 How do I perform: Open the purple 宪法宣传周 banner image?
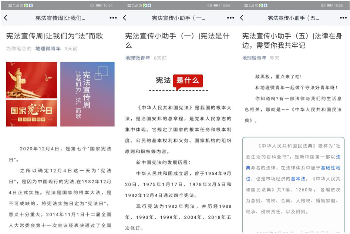coord(87,94)
